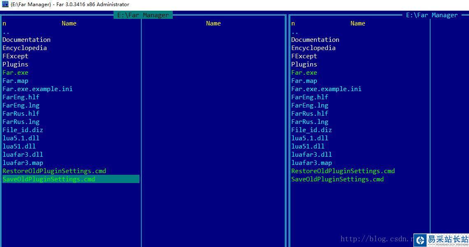Select lua5.1.dll in right panel

pyautogui.click(x=309, y=138)
